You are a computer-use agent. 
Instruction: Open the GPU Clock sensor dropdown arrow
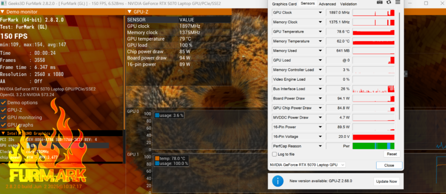(x=320, y=12)
